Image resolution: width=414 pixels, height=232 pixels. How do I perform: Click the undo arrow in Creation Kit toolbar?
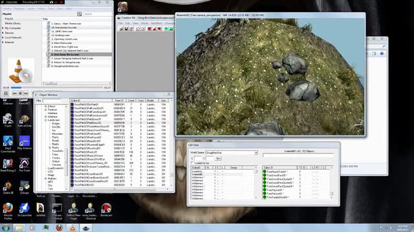pyautogui.click(x=138, y=28)
